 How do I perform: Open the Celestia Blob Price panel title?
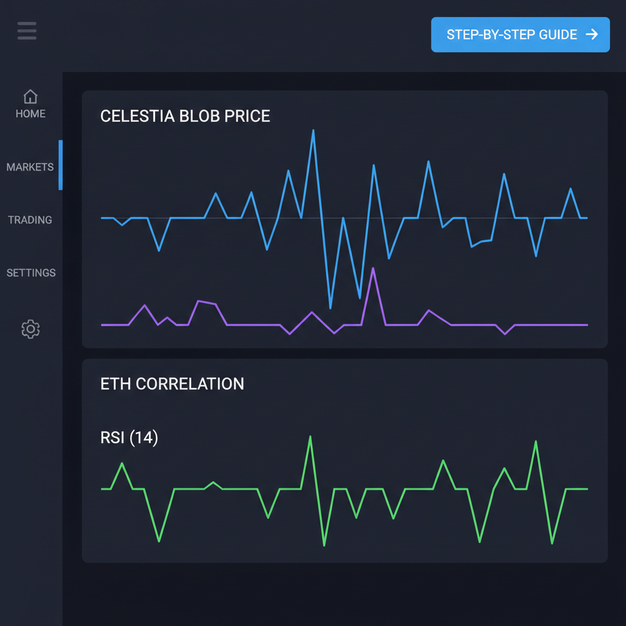pyautogui.click(x=185, y=116)
